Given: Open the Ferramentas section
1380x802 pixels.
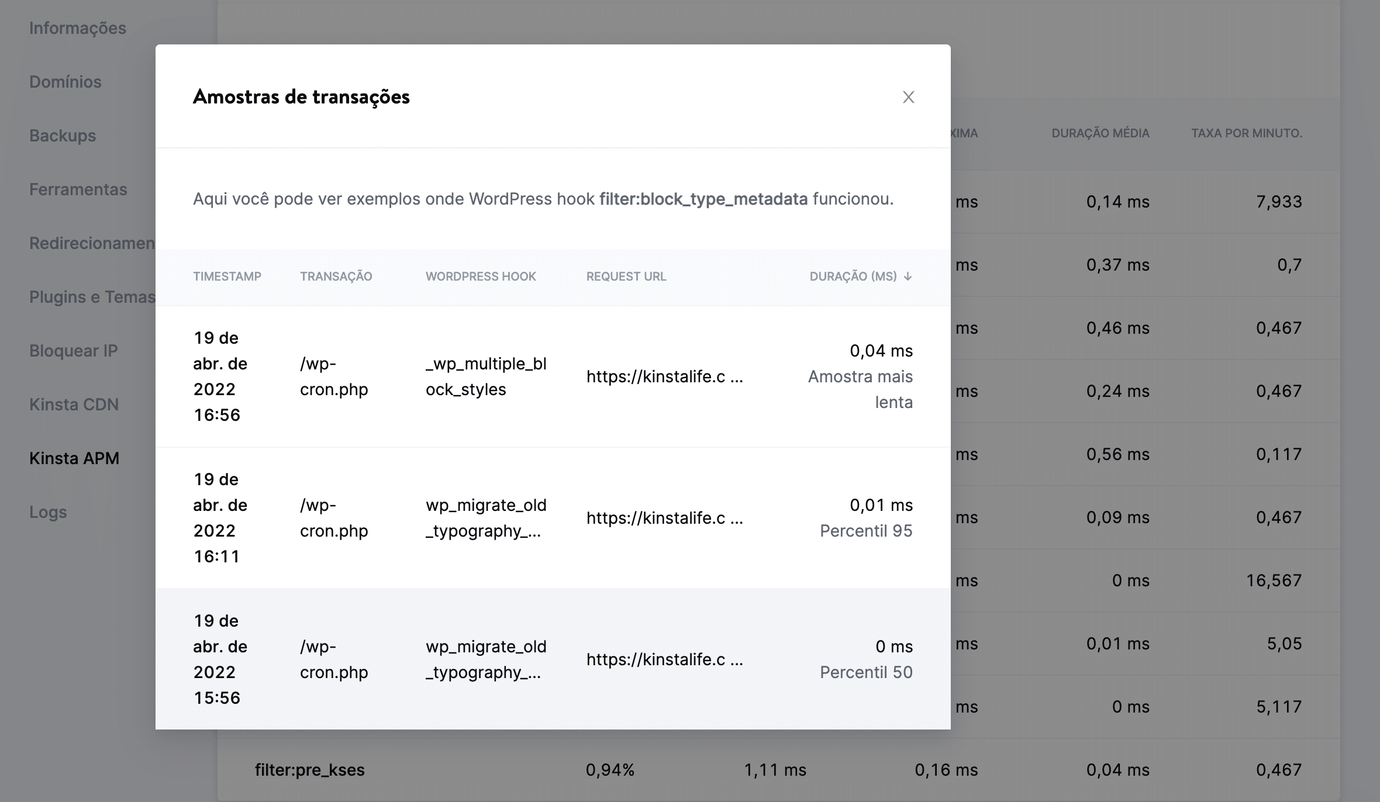Looking at the screenshot, I should [x=78, y=189].
